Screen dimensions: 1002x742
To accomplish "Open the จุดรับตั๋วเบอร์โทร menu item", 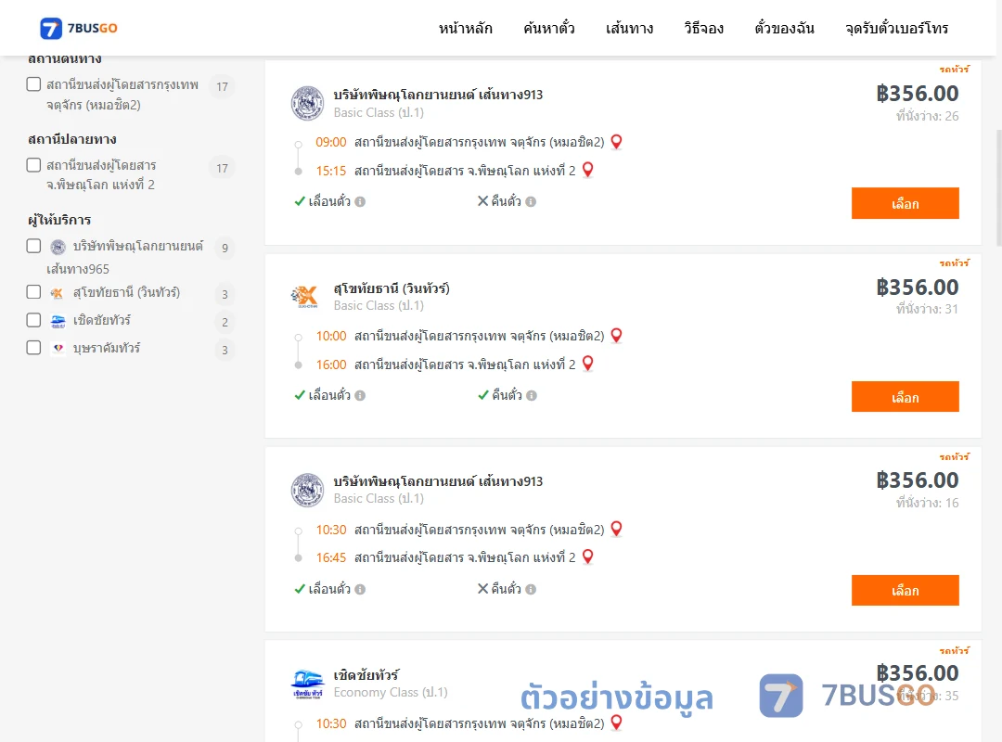I will tap(896, 28).
